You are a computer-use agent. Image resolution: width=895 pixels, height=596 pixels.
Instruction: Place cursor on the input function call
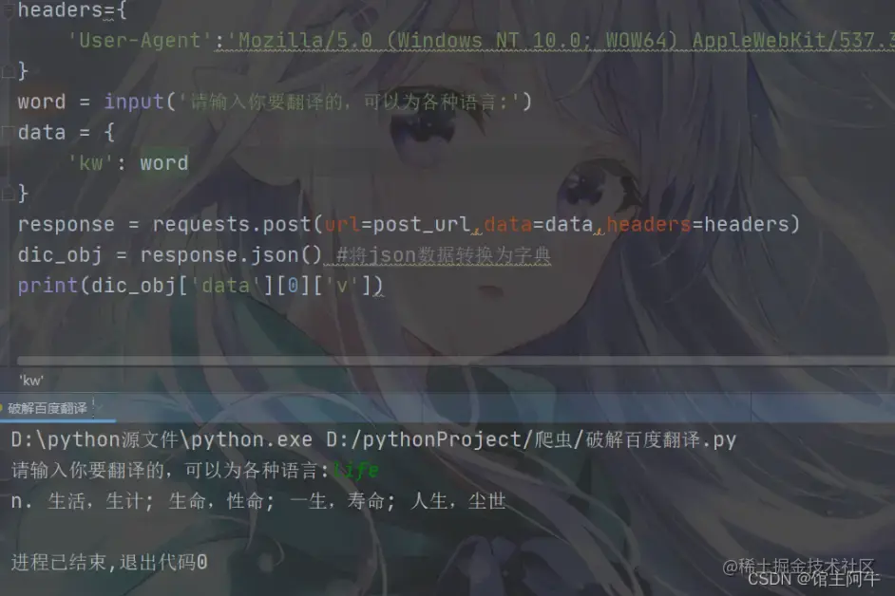coord(134,102)
